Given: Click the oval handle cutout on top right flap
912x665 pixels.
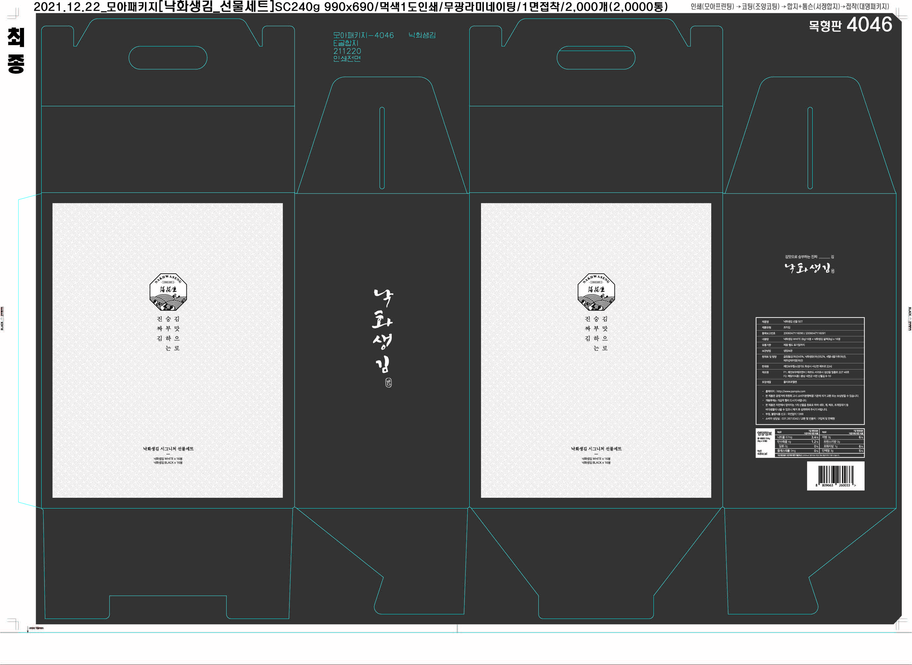Looking at the screenshot, I should [x=596, y=57].
